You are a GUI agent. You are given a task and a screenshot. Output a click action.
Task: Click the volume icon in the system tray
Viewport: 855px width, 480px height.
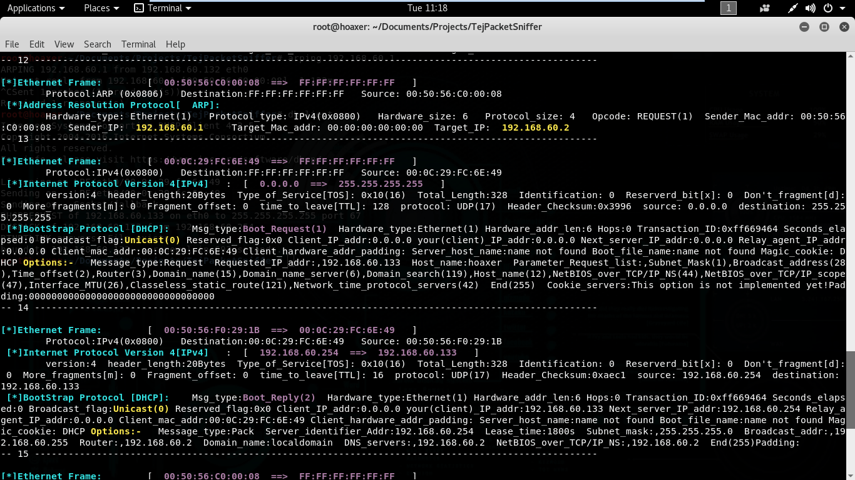click(x=812, y=8)
